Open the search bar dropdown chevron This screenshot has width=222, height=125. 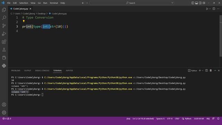172,3
